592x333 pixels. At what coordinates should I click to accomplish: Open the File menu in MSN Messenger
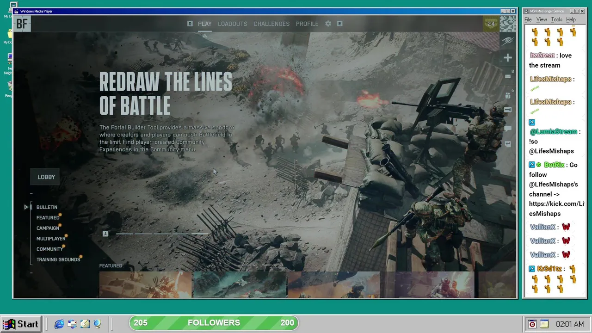(x=528, y=19)
